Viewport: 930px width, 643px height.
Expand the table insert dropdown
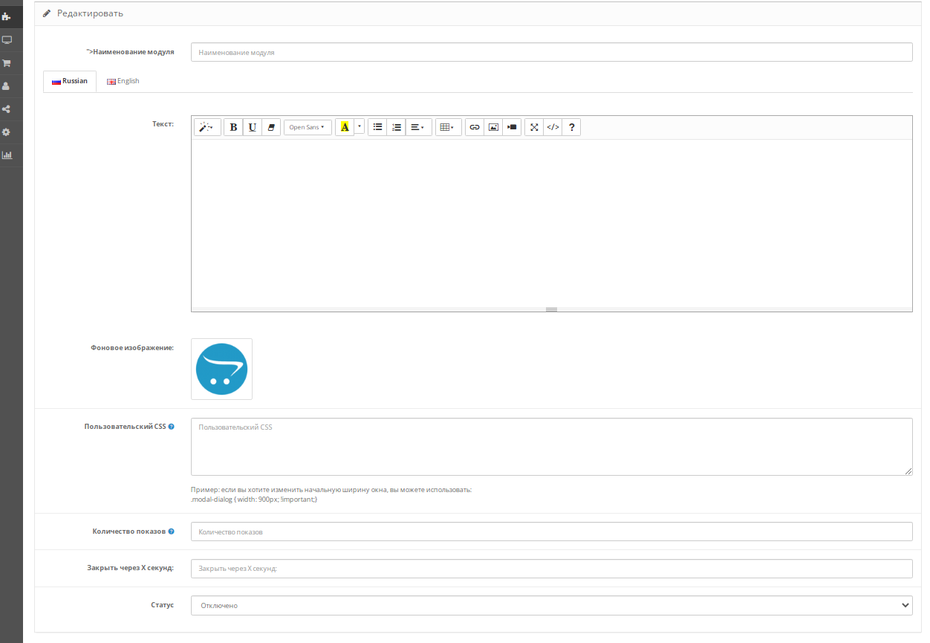pyautogui.click(x=447, y=127)
